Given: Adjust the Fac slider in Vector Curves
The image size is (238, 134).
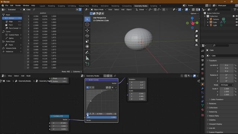Looking at the screenshot, I should click(x=102, y=118).
